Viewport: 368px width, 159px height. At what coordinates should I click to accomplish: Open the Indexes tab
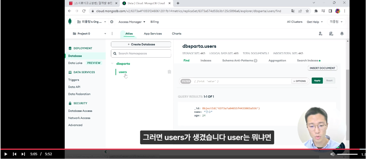(206, 60)
